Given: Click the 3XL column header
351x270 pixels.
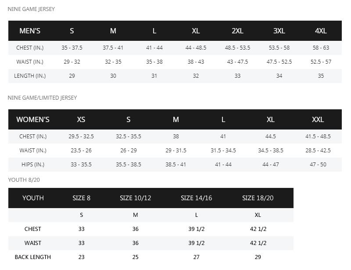Looking at the screenshot, I should (279, 31).
